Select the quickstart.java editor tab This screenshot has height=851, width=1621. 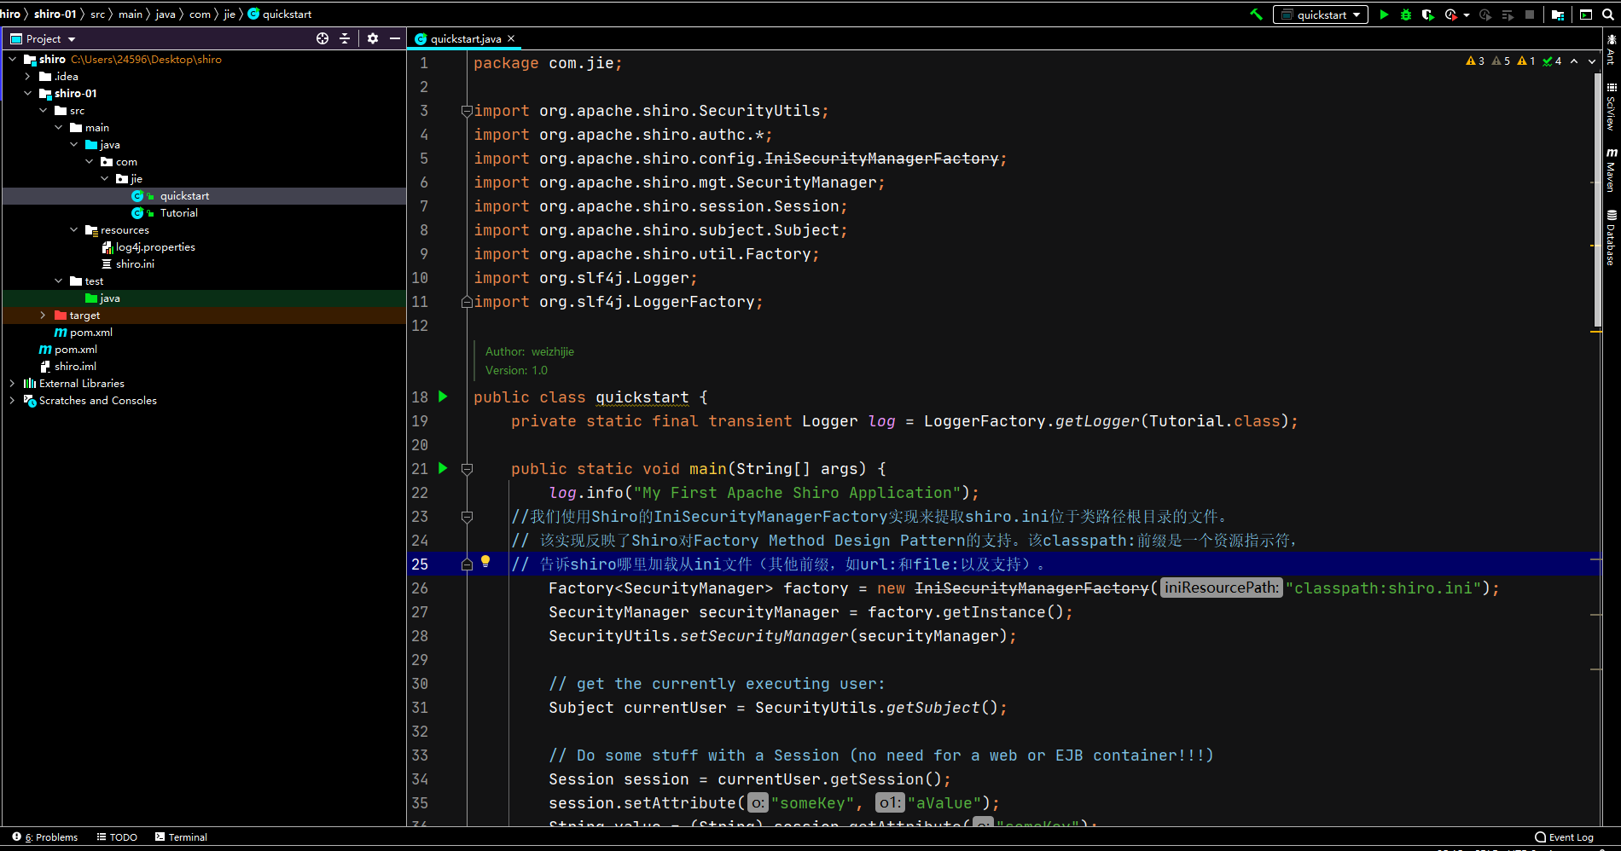466,39
